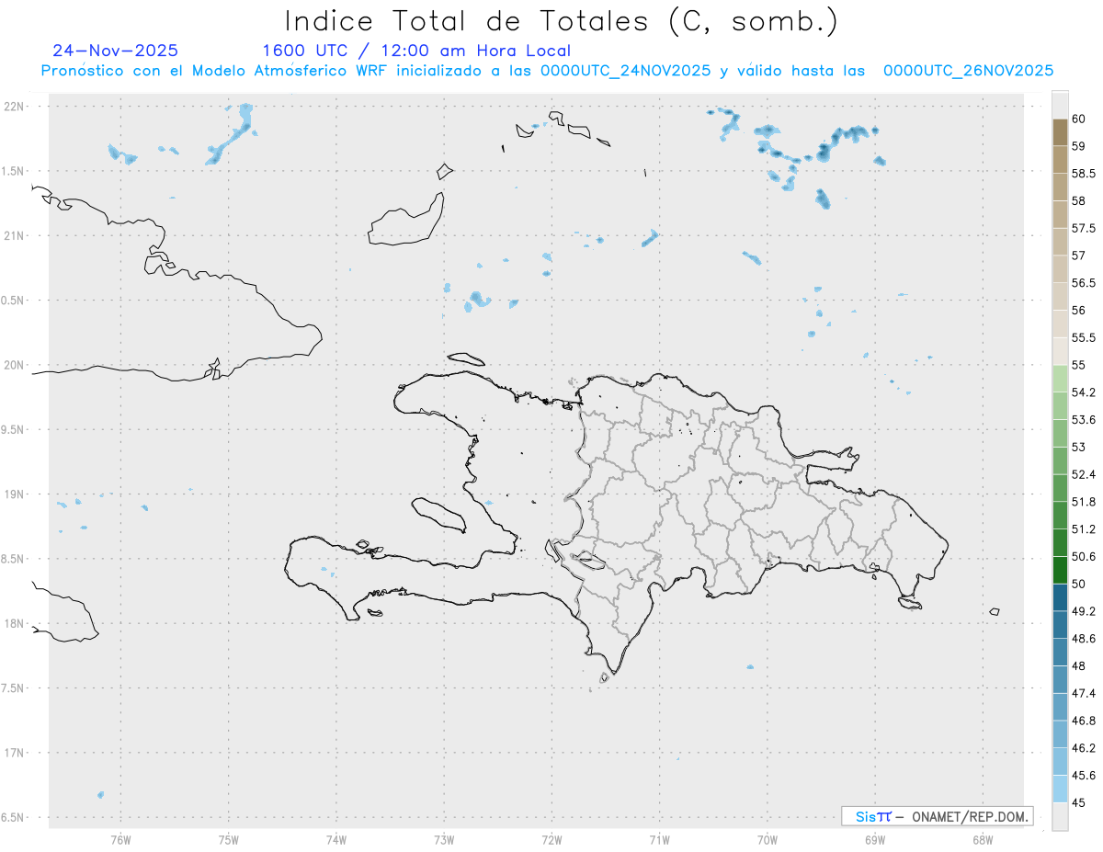Click the longitude label '76W'
Viewport: 1103px width, 852px height.
coord(120,838)
